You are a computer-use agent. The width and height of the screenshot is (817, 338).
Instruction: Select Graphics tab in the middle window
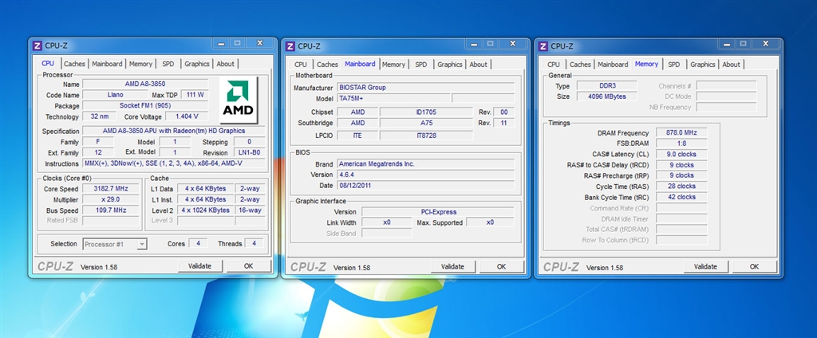tap(450, 65)
